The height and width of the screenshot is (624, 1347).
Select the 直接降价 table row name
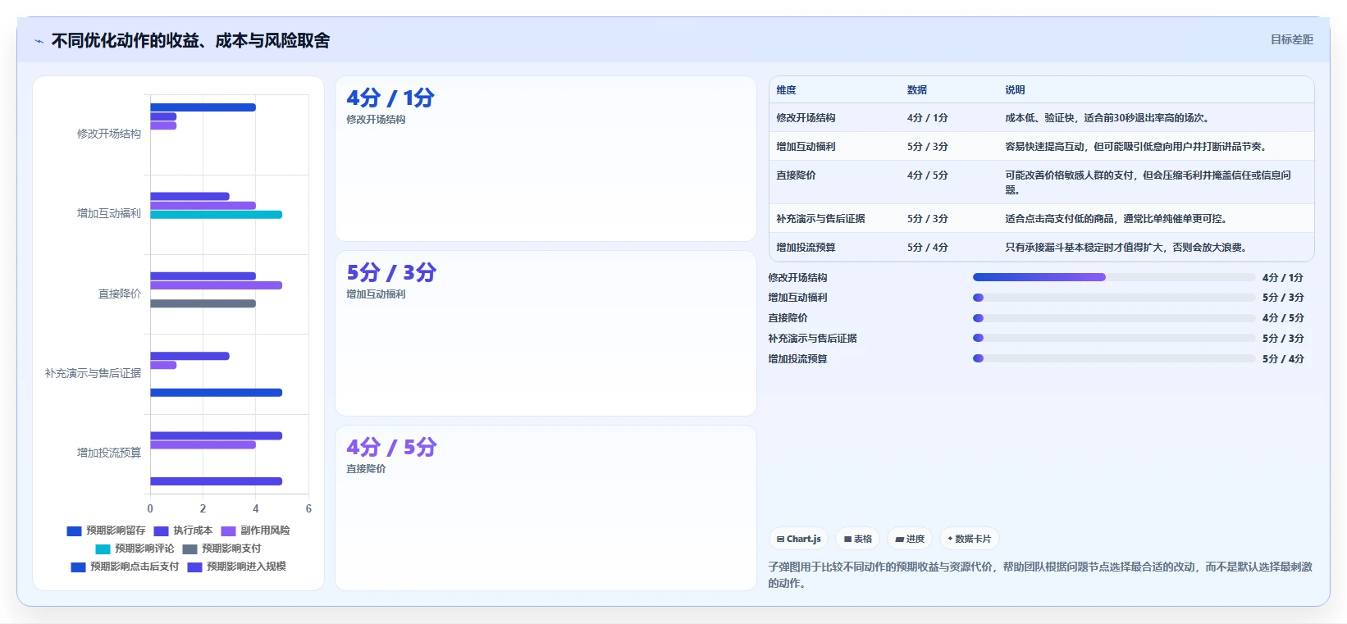coord(796,175)
